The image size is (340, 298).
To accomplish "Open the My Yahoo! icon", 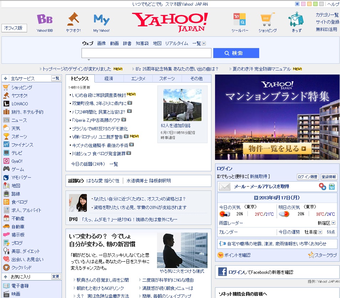I will 101,20.
